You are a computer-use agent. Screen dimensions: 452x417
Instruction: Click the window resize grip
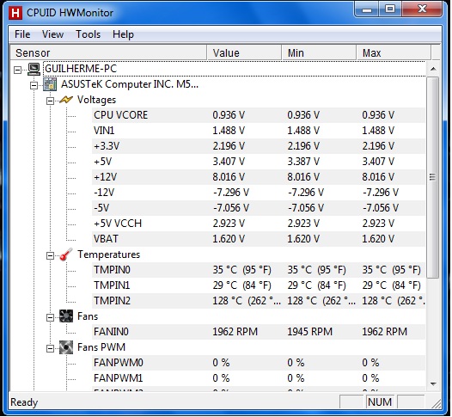[436, 403]
